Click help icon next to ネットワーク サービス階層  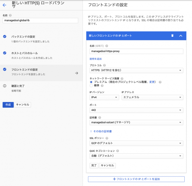tap(122, 79)
